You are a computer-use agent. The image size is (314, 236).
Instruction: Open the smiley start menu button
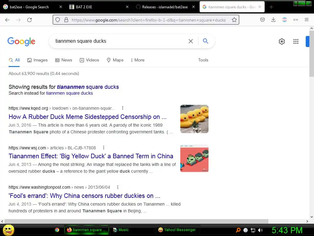click(8, 230)
